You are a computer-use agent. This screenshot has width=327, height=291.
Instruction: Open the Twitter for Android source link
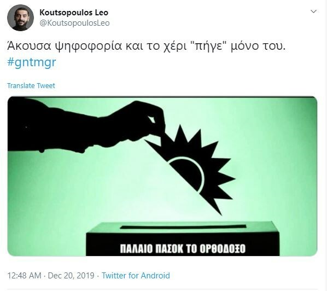[x=136, y=275]
